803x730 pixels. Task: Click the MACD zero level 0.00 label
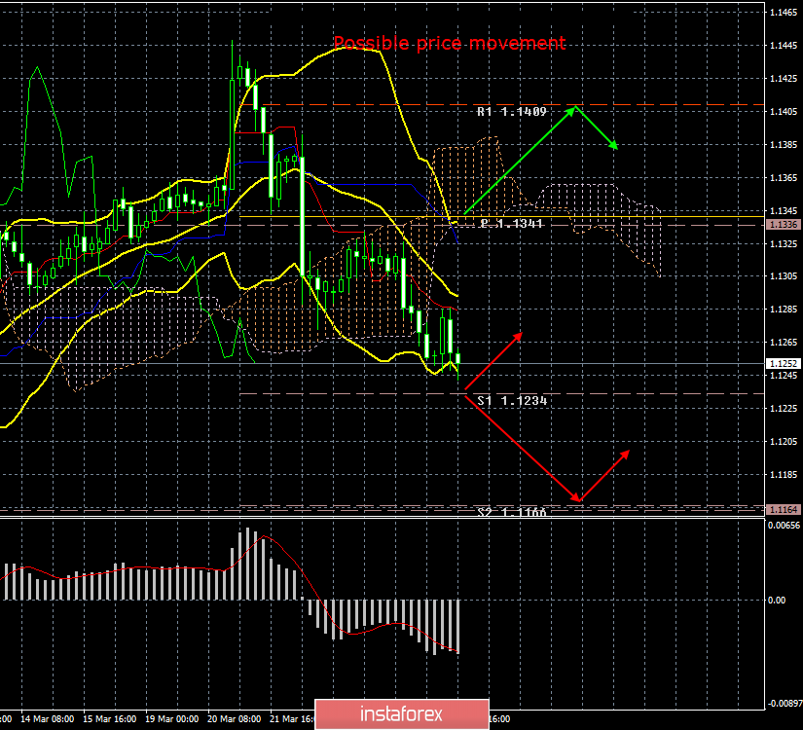[777, 600]
